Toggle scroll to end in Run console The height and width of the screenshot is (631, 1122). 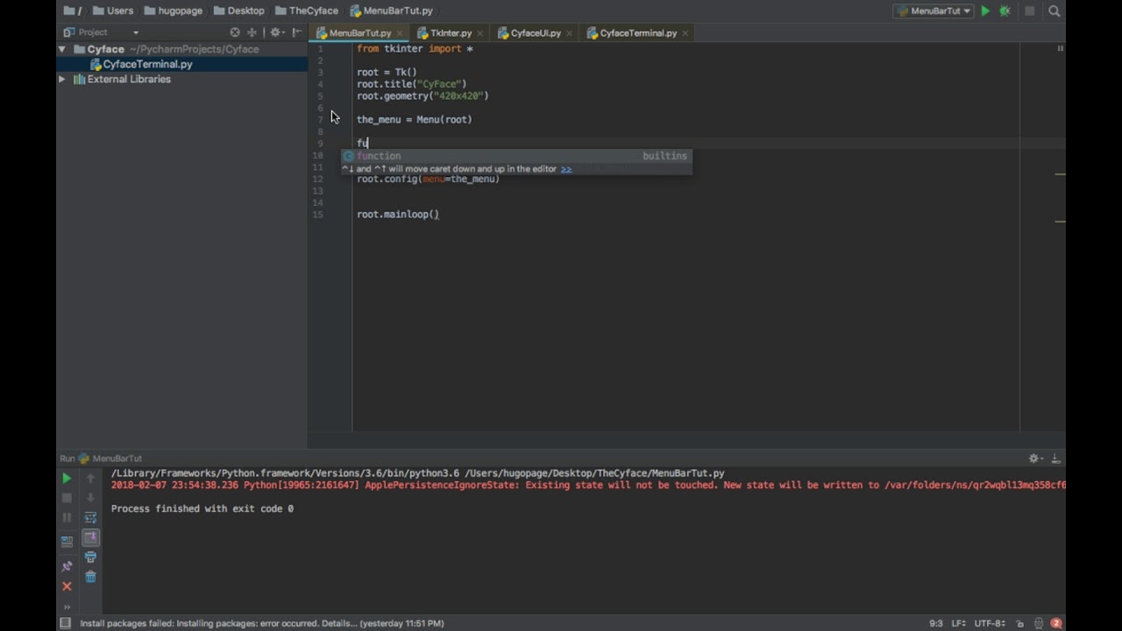point(90,538)
